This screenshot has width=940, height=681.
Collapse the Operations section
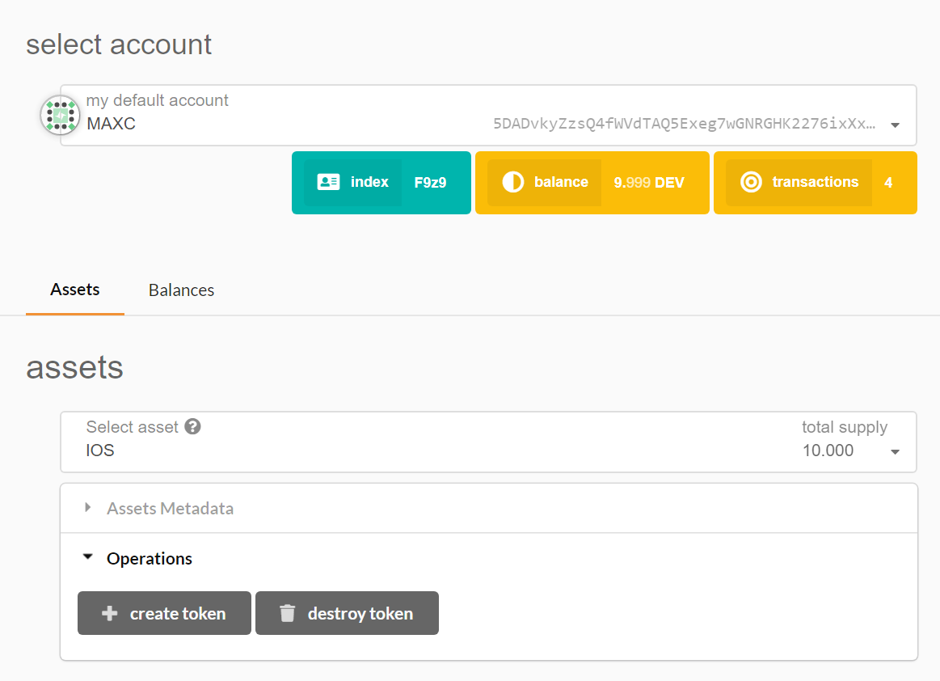[x=149, y=559]
